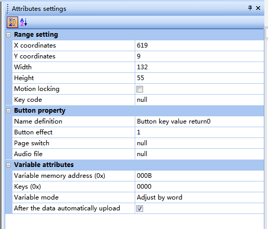The height and width of the screenshot is (229, 268).
Task: Enable the Motion locking checkbox
Action: coord(139,89)
